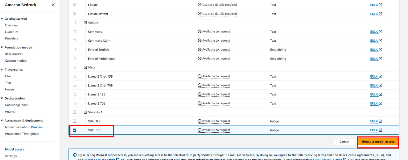Collapse the Foundation models section
Viewport: 408px width, 160px height.
pos(2,47)
